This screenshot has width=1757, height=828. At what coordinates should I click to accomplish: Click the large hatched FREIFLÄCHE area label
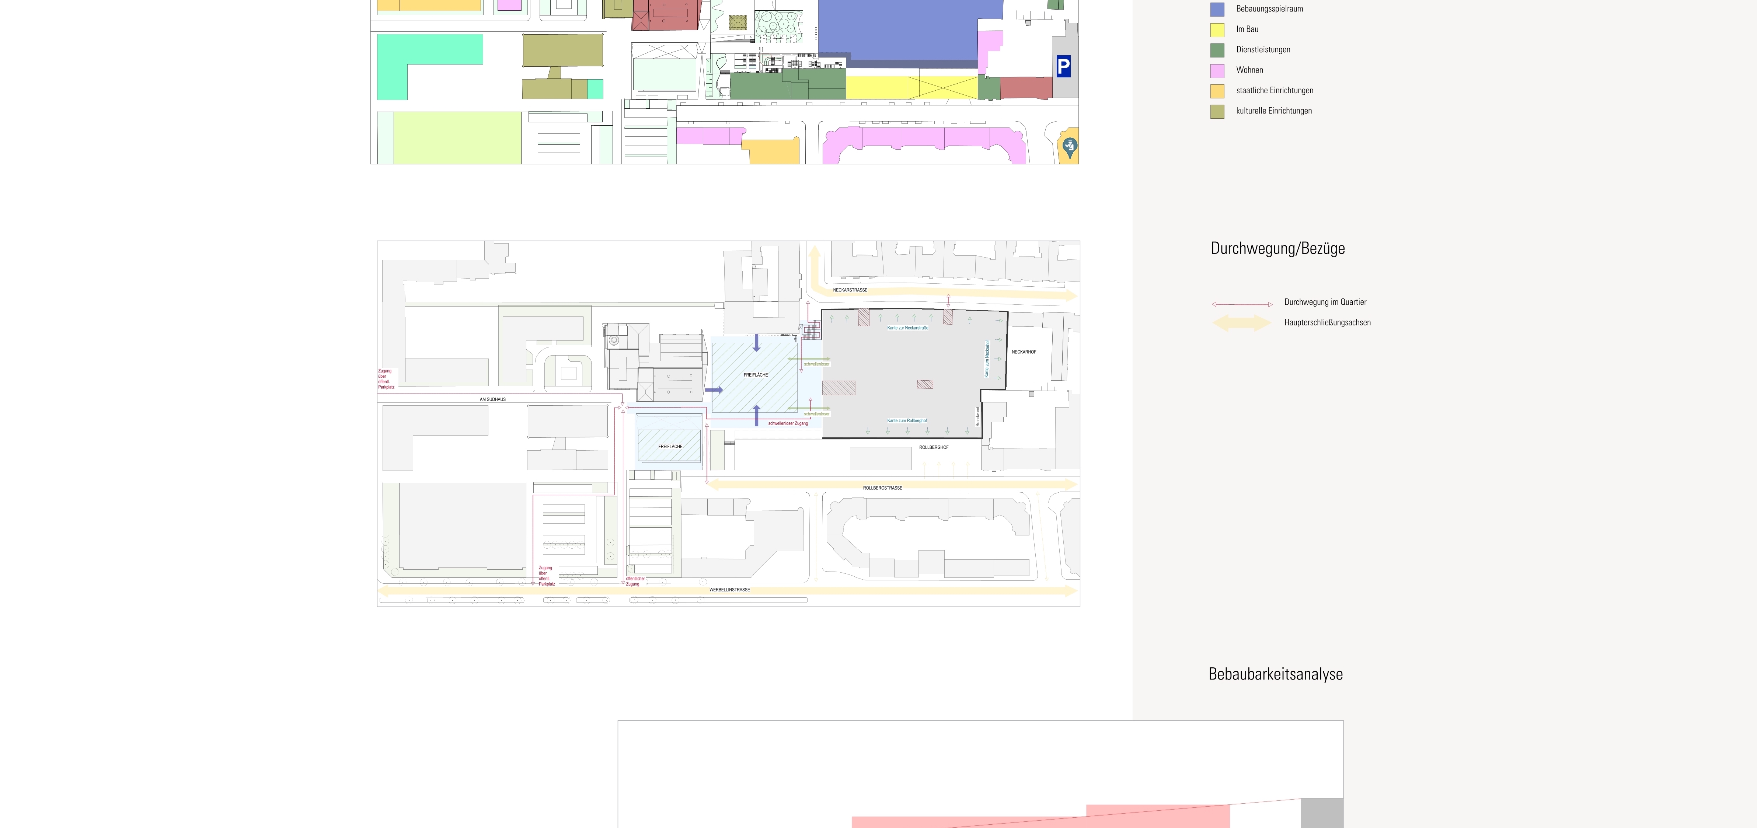coord(755,375)
